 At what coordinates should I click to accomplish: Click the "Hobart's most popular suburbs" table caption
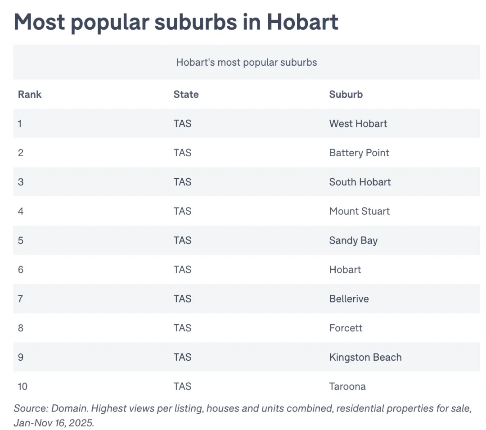tap(246, 62)
